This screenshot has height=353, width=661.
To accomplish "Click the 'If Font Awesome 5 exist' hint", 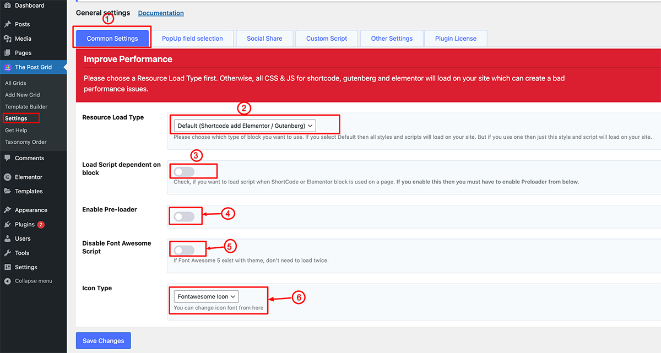I will pyautogui.click(x=251, y=260).
